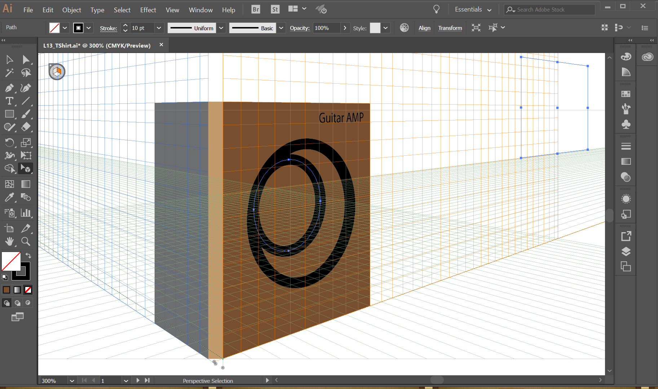Click the black Fill color swatch
The width and height of the screenshot is (658, 389).
pyautogui.click(x=78, y=28)
